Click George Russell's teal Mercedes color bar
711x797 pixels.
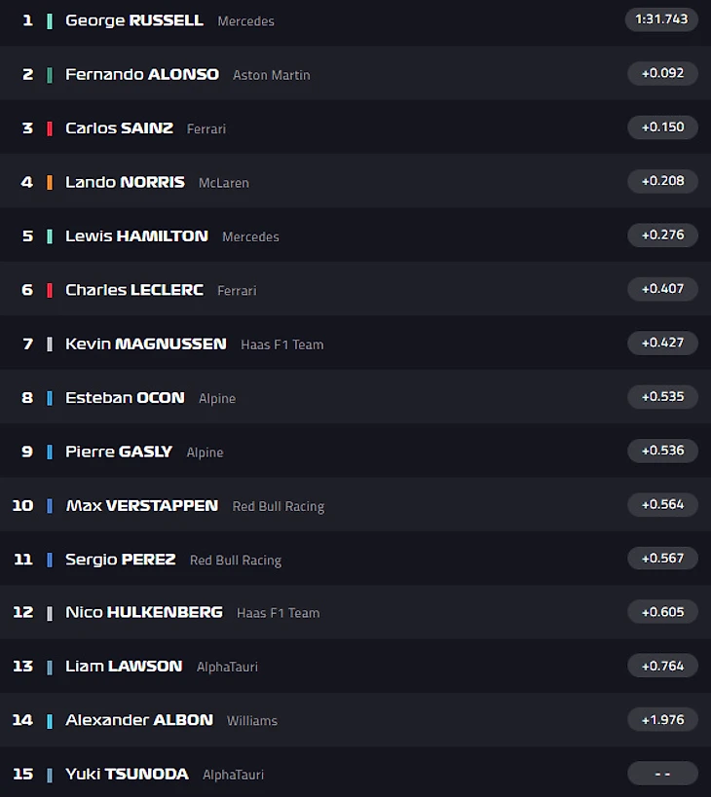(50, 20)
